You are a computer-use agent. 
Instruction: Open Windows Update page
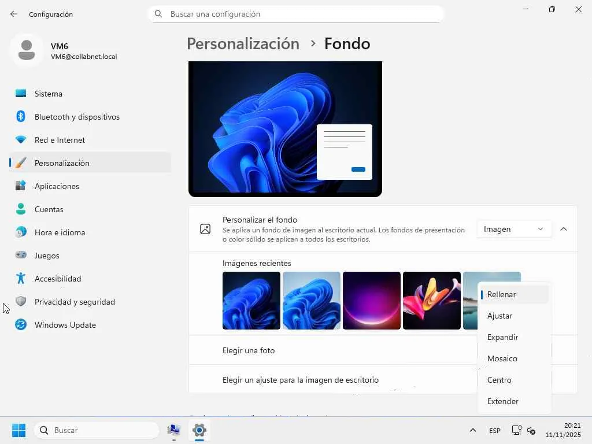tap(90, 325)
